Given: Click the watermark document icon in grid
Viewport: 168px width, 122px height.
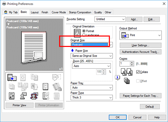Looking at the screenshot, I should [x=45, y=86].
